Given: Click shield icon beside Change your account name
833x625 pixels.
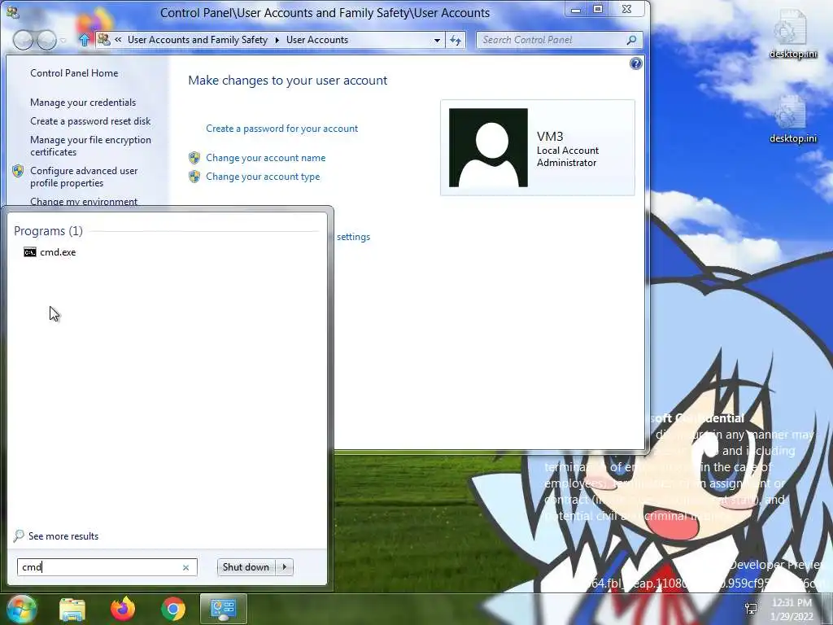Looking at the screenshot, I should [194, 158].
